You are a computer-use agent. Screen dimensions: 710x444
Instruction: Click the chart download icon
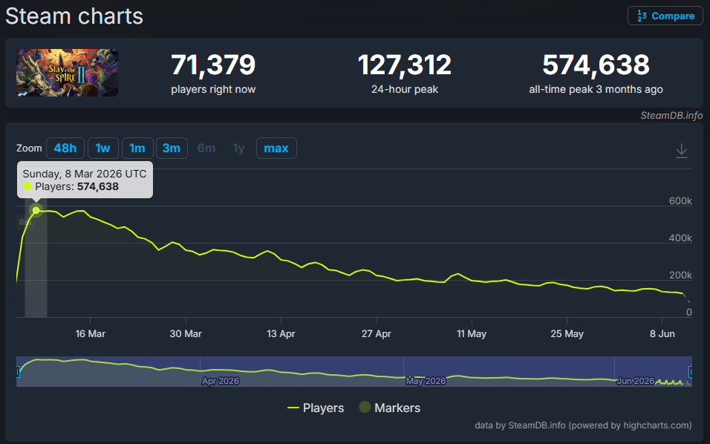click(x=682, y=151)
